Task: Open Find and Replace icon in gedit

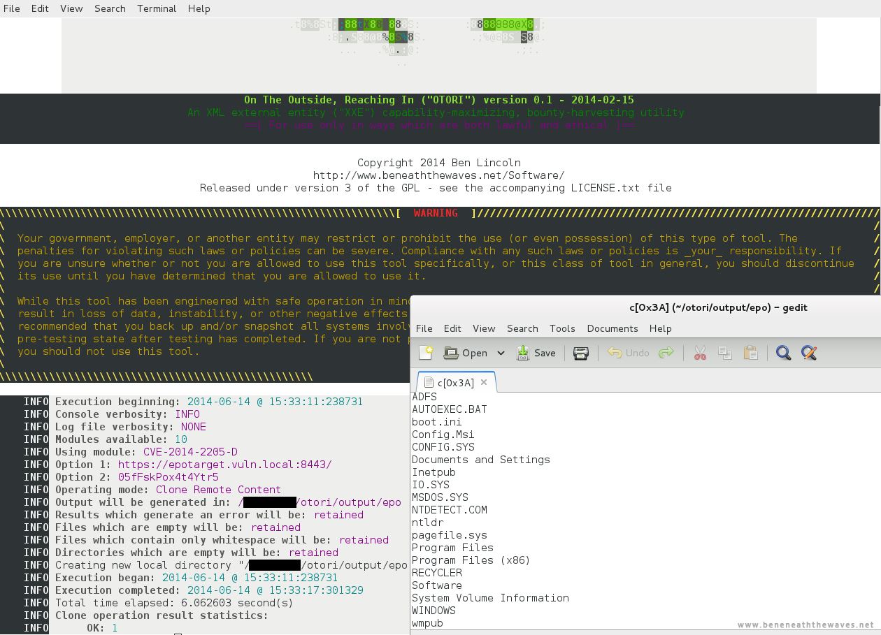Action: tap(809, 353)
